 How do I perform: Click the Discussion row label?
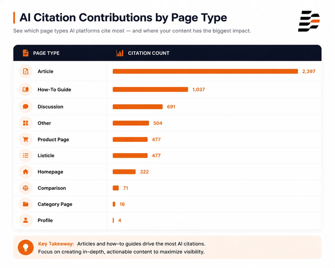(50, 107)
